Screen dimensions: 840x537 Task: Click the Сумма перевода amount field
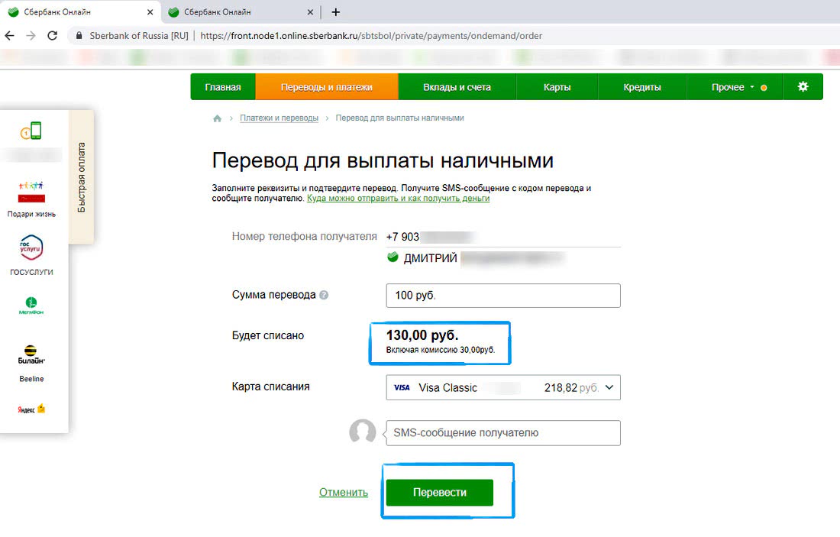pyautogui.click(x=503, y=296)
